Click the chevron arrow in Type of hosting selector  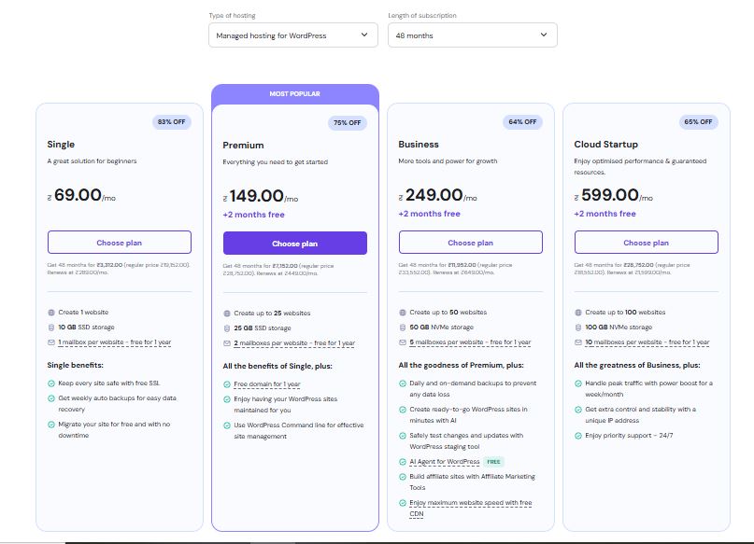pyautogui.click(x=364, y=35)
